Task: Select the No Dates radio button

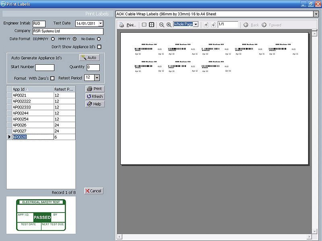Action: tap(99, 39)
